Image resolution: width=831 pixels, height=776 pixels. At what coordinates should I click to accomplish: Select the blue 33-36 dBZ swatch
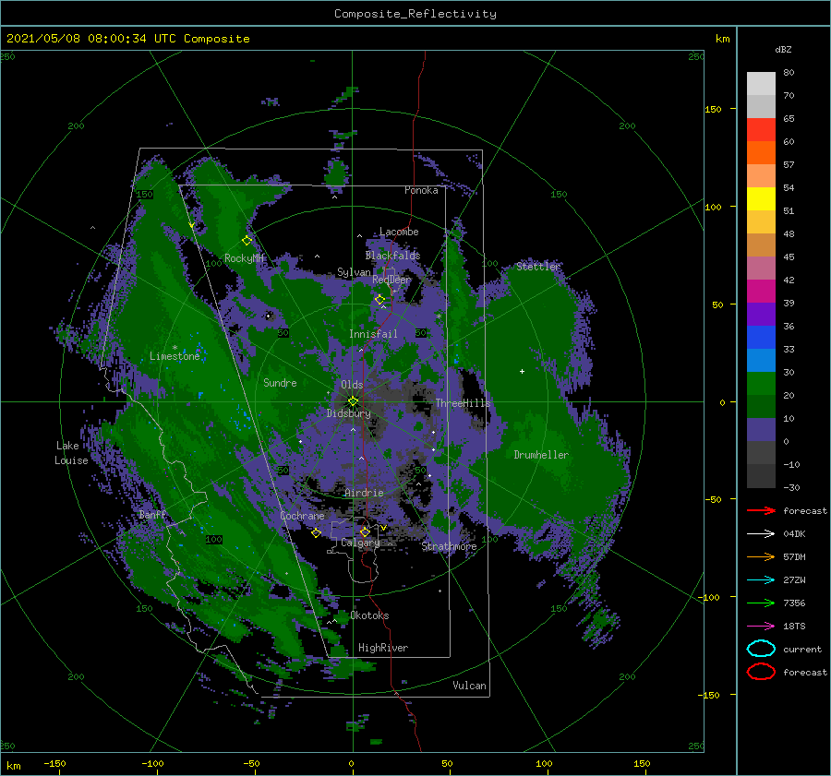[x=761, y=337]
